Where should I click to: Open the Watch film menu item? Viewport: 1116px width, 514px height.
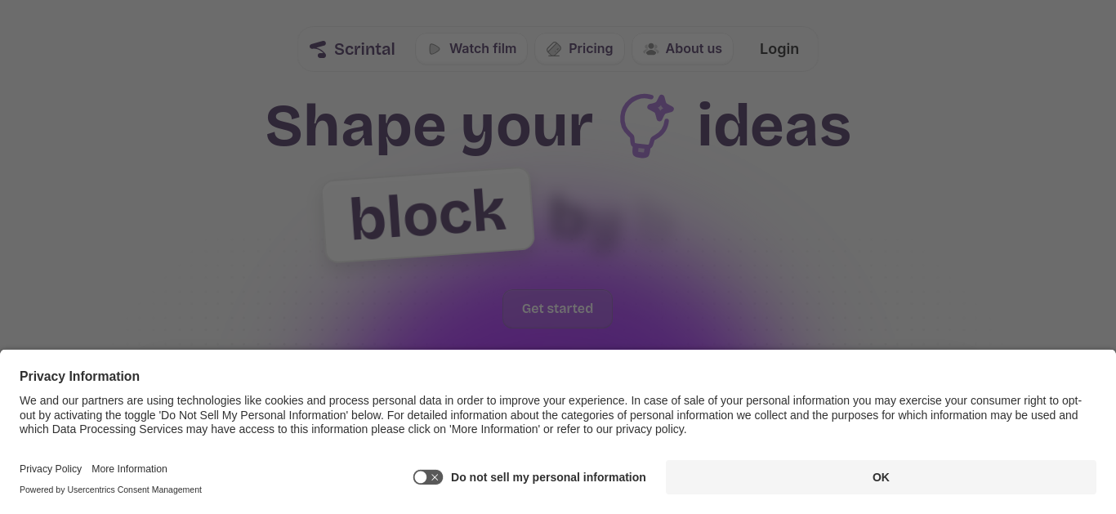point(471,49)
